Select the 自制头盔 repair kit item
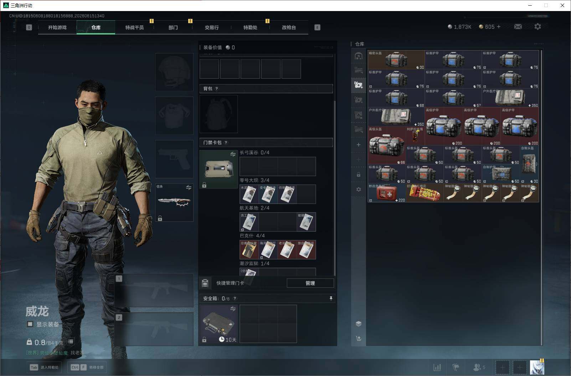 coord(529,164)
